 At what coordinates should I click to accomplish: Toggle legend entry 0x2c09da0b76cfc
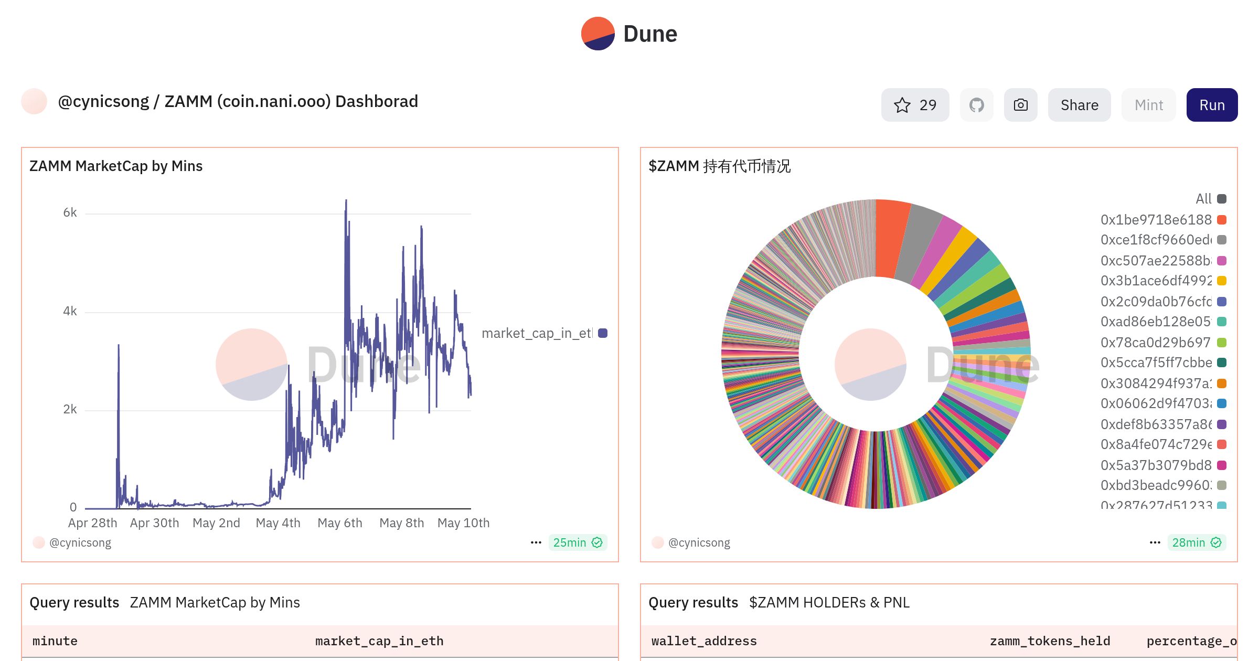pyautogui.click(x=1163, y=302)
